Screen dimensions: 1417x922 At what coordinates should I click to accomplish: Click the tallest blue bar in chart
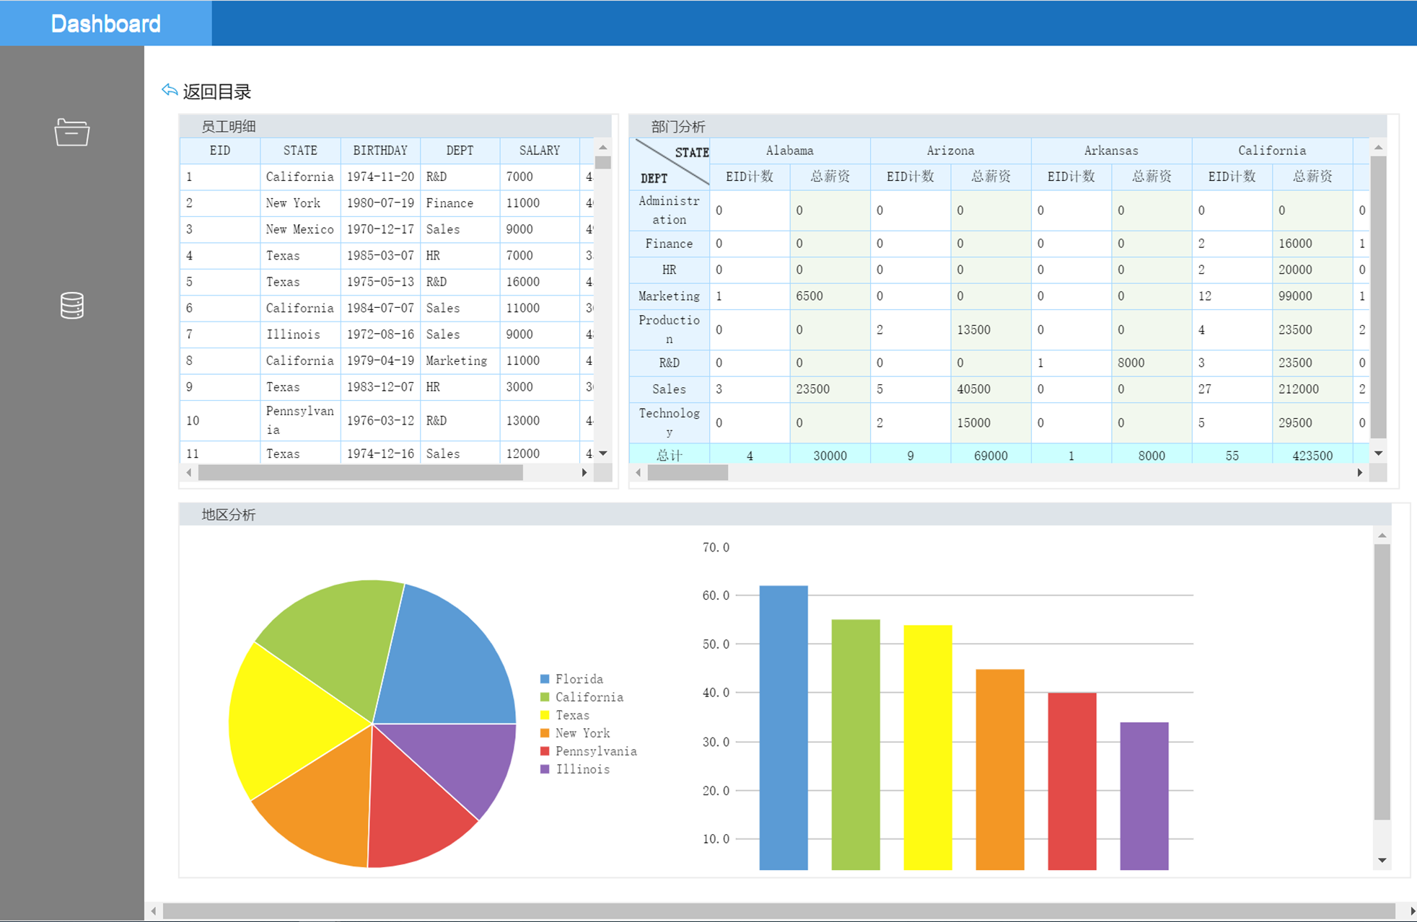click(x=783, y=727)
